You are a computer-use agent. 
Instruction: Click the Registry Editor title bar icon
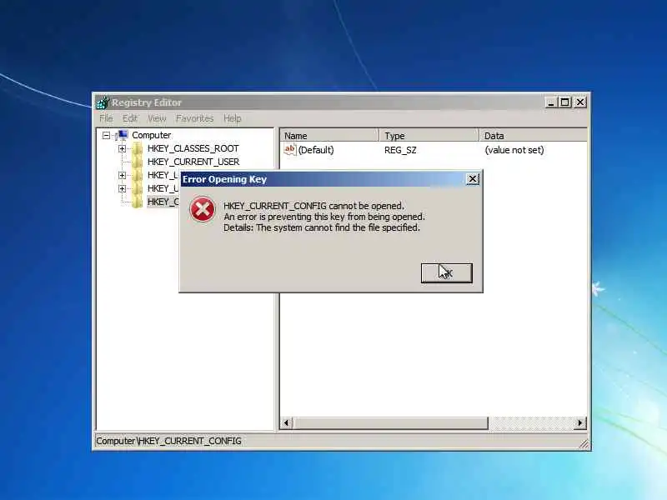[x=103, y=102]
